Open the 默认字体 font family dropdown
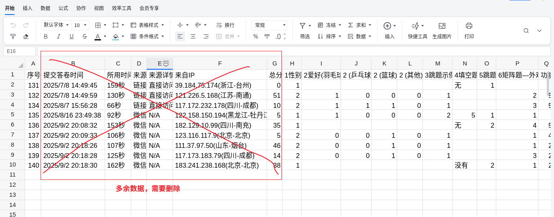This screenshot has width=554, height=217. [56, 25]
